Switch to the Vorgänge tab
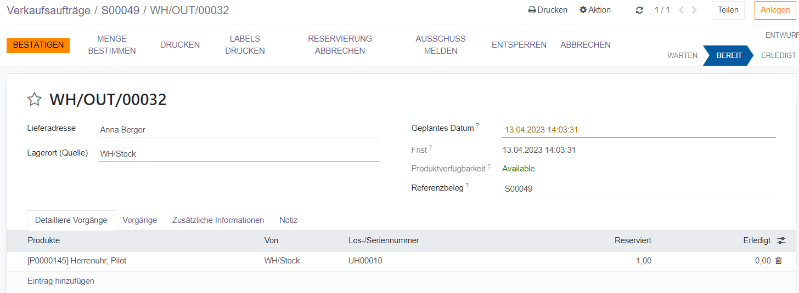The height and width of the screenshot is (293, 799). click(x=139, y=220)
